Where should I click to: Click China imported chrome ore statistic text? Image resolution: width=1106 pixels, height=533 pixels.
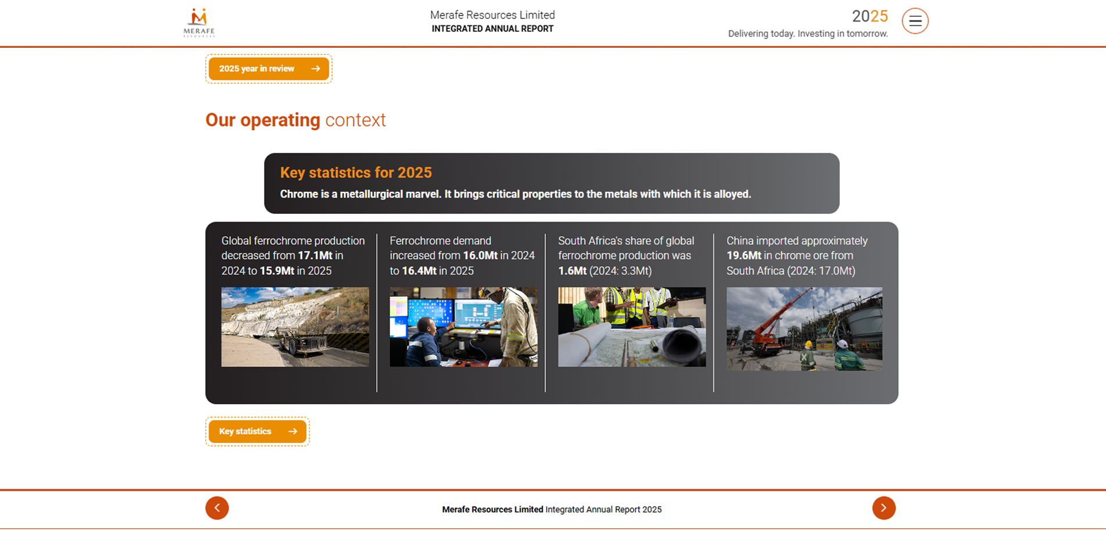click(x=797, y=256)
